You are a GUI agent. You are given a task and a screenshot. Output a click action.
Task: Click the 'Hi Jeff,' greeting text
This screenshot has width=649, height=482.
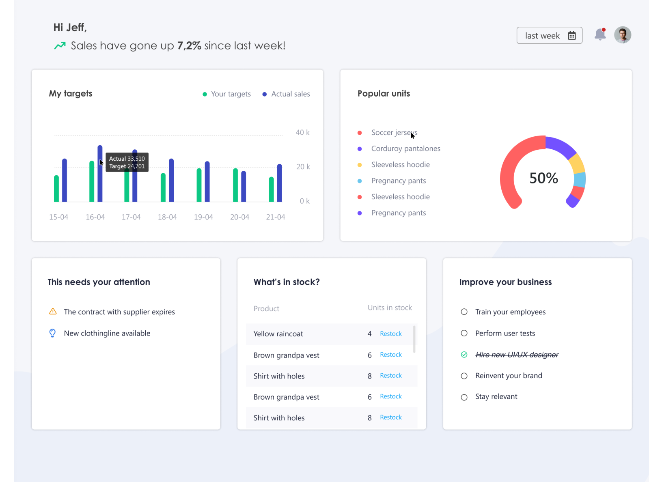[x=70, y=28]
